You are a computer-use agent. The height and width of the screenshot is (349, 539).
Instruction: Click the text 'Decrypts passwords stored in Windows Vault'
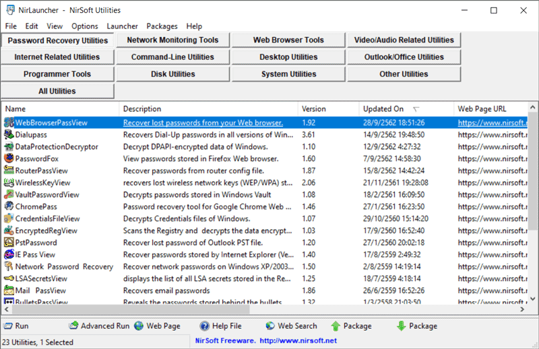coord(197,195)
